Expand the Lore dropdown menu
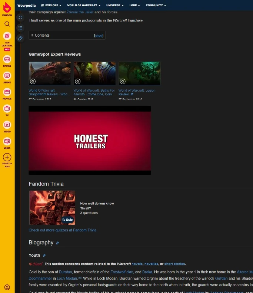Viewport: 253px width, 293px height. [135, 5]
